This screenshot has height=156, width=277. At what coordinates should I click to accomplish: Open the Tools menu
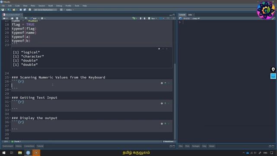(77, 6)
